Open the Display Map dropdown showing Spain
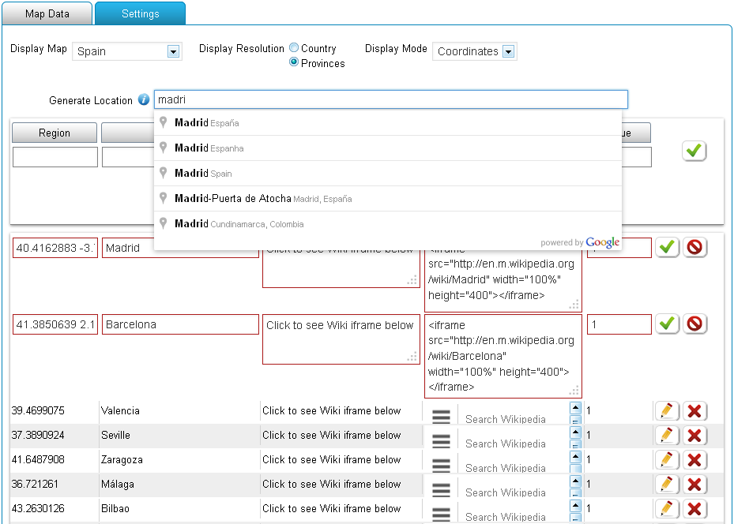Viewport: 734px width, 524px height. click(127, 51)
